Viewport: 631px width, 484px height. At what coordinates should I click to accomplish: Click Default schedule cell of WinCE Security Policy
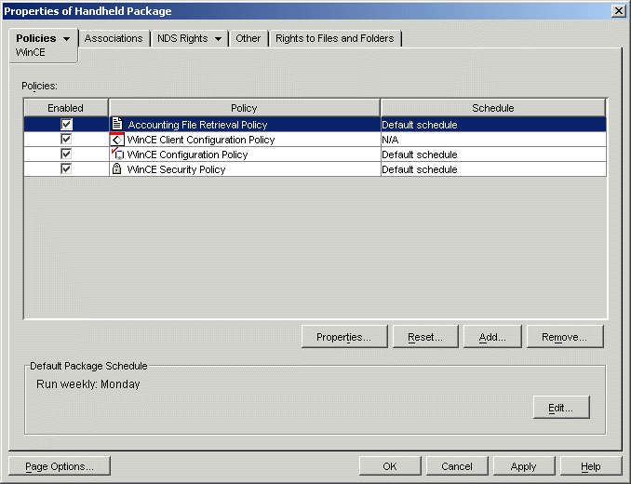493,169
